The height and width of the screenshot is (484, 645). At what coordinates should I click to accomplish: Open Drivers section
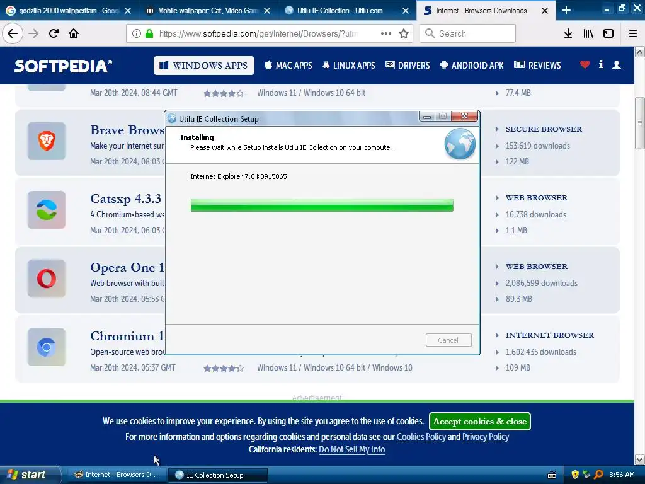[408, 66]
